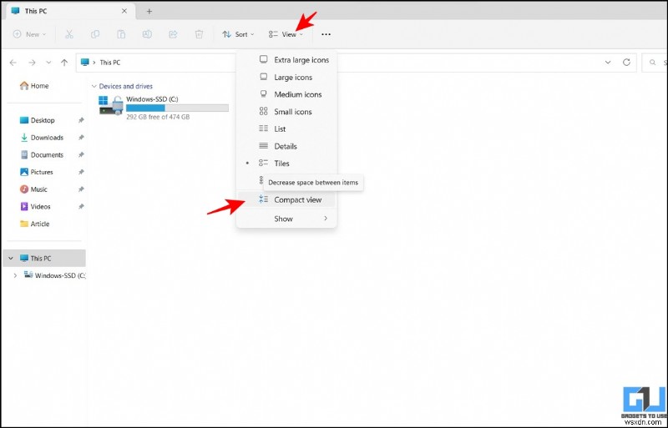Open the New dropdown
The image size is (668, 428).
pos(29,34)
